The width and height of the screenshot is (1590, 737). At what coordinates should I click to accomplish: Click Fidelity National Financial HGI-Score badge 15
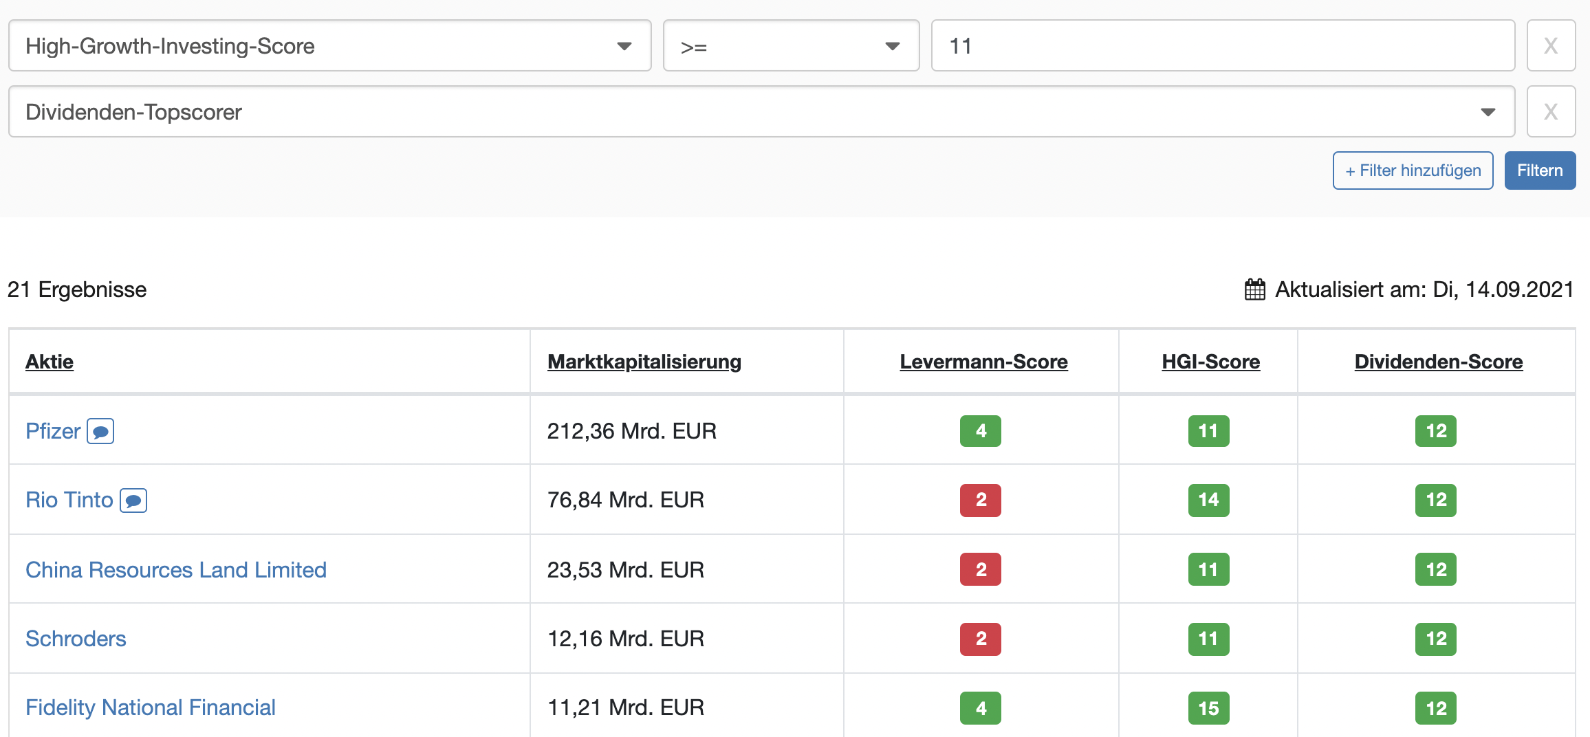click(1209, 708)
